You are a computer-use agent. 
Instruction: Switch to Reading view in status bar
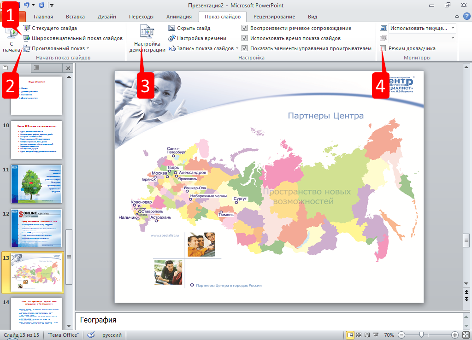tap(367, 335)
